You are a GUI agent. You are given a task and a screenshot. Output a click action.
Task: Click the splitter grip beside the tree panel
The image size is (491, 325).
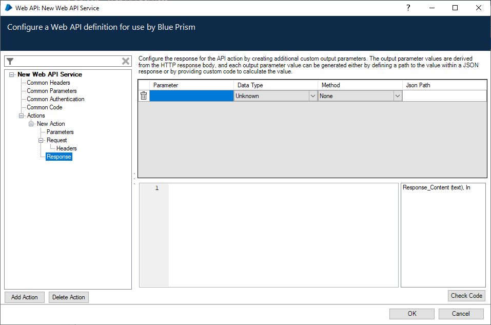[134, 179]
